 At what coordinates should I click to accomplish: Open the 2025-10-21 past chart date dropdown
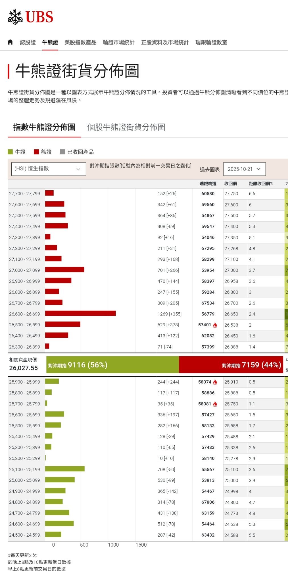(245, 169)
